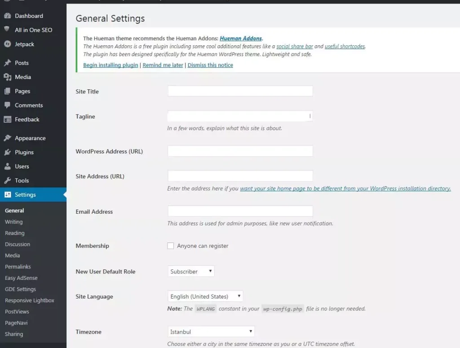460x348 pixels.
Task: Open the Writing settings submenu
Action: (13, 222)
